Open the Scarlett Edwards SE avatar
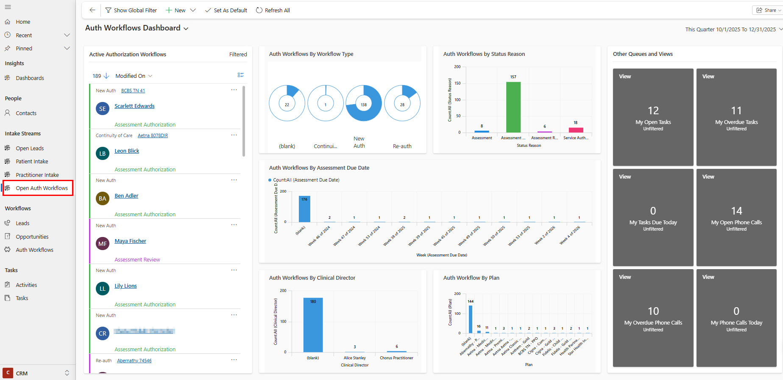The height and width of the screenshot is (380, 783). 103,109
